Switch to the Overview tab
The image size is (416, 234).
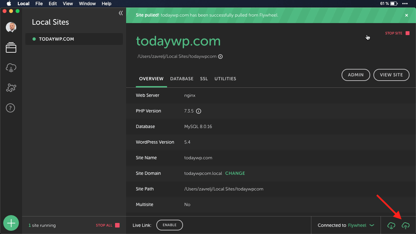pos(151,79)
